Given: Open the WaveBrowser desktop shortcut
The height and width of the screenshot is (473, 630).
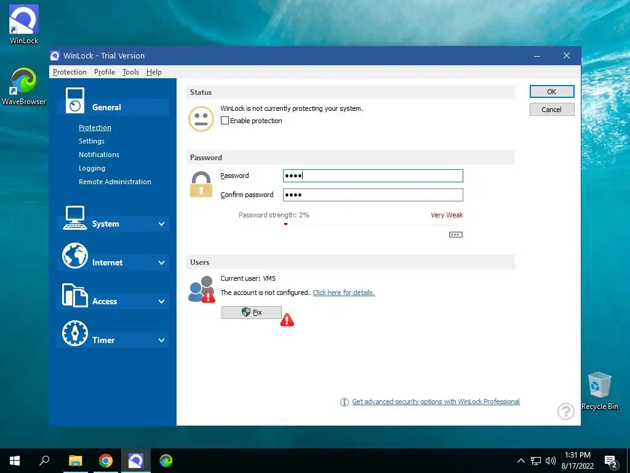Looking at the screenshot, I should pos(24,86).
